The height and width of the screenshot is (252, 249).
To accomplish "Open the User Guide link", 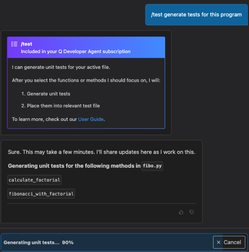I will tap(91, 119).
